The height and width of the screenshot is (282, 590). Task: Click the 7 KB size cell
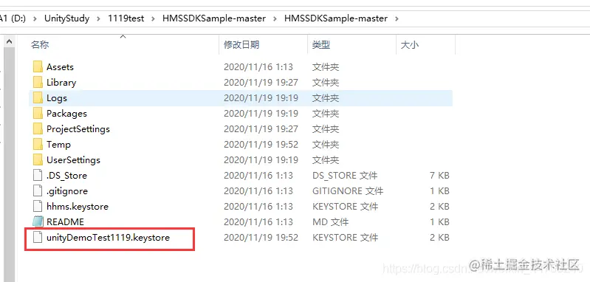point(439,176)
